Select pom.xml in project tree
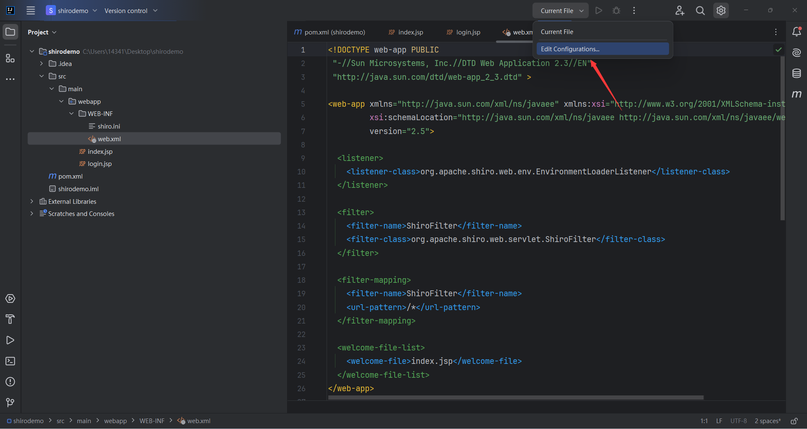Screen dimensions: 807x429 [x=70, y=176]
